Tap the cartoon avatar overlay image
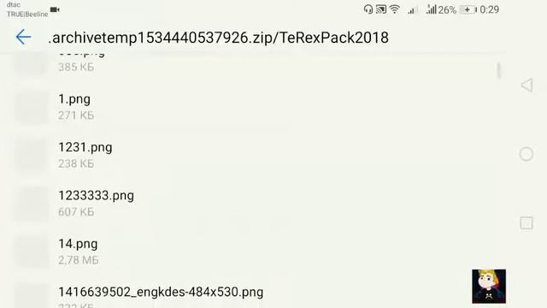 [489, 286]
